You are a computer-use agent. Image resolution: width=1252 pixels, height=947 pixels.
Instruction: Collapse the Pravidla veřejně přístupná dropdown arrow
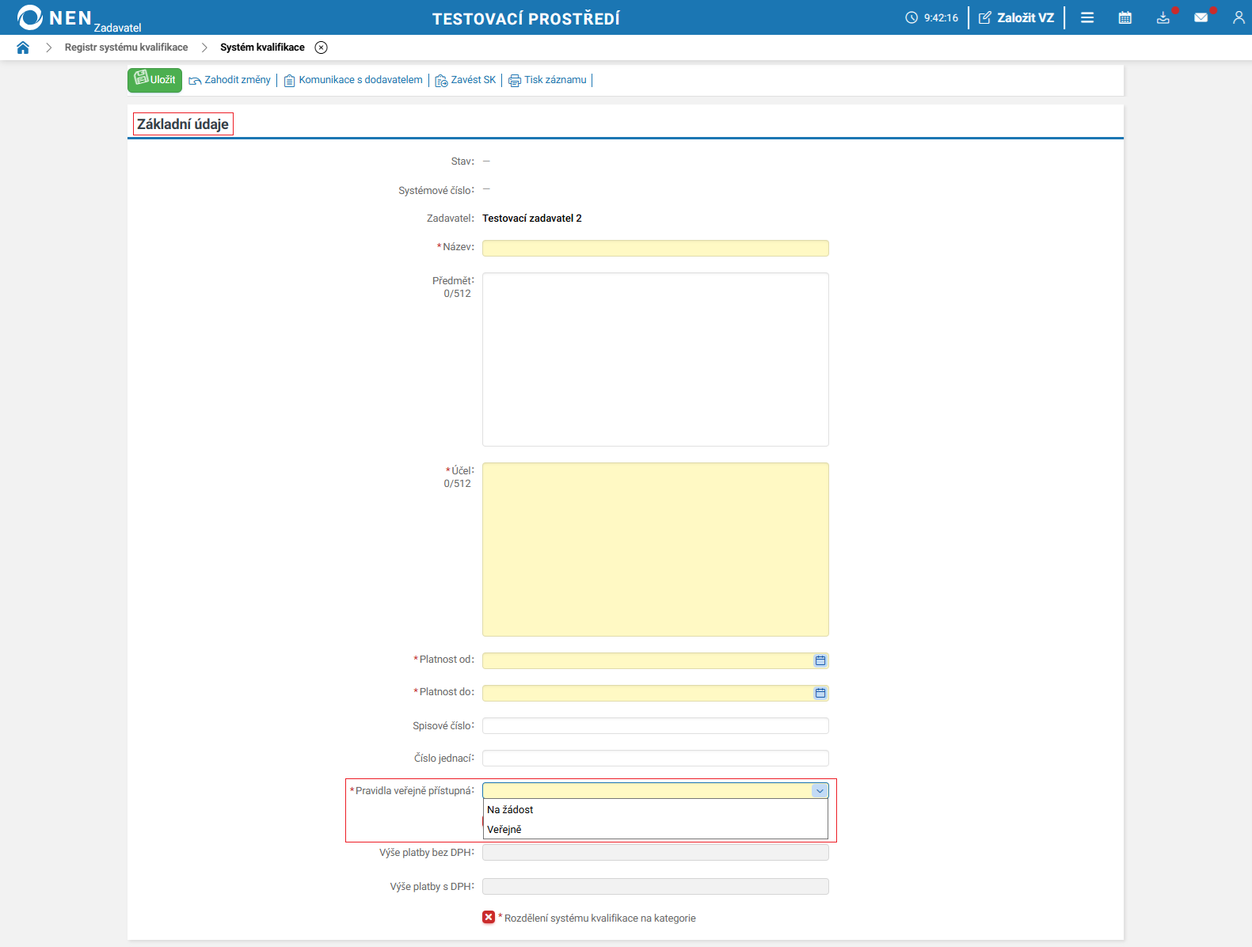pyautogui.click(x=820, y=790)
